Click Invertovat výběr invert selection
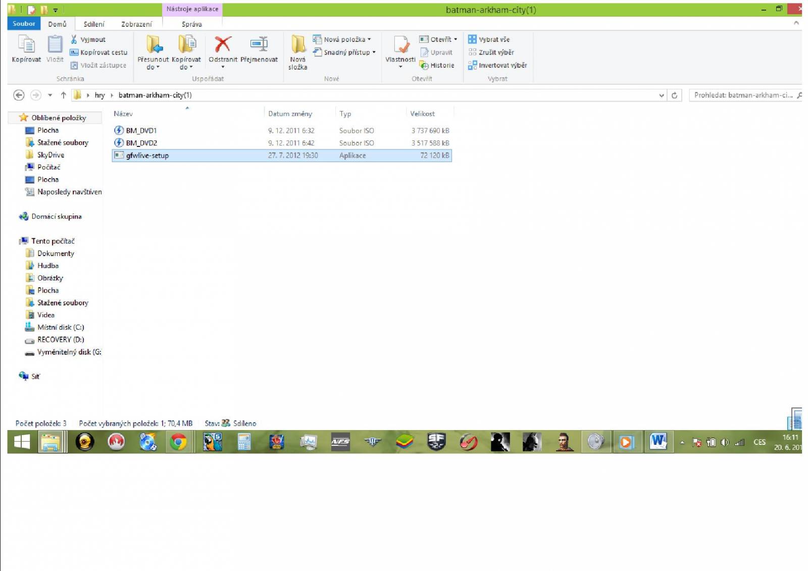 [x=497, y=65]
